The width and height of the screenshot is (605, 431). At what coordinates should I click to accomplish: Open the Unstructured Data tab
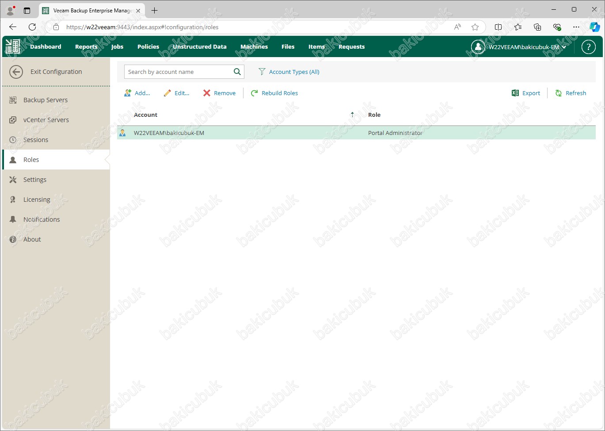pos(199,46)
